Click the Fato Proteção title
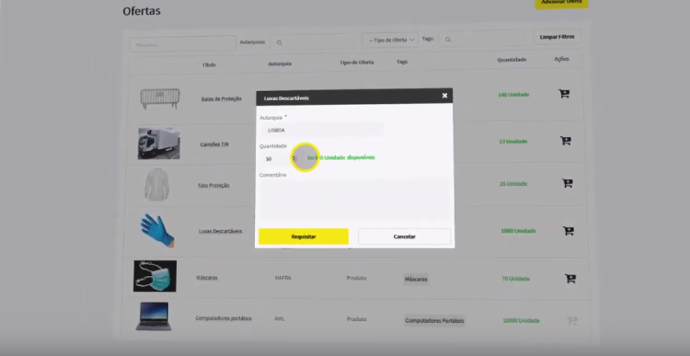The width and height of the screenshot is (690, 356). 213,186
